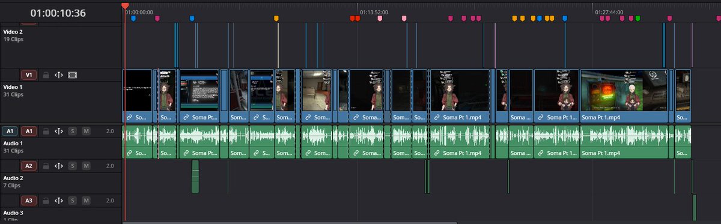Screen dimensions: 721x224
Task: Solo the Audio 3 track
Action: (73, 200)
